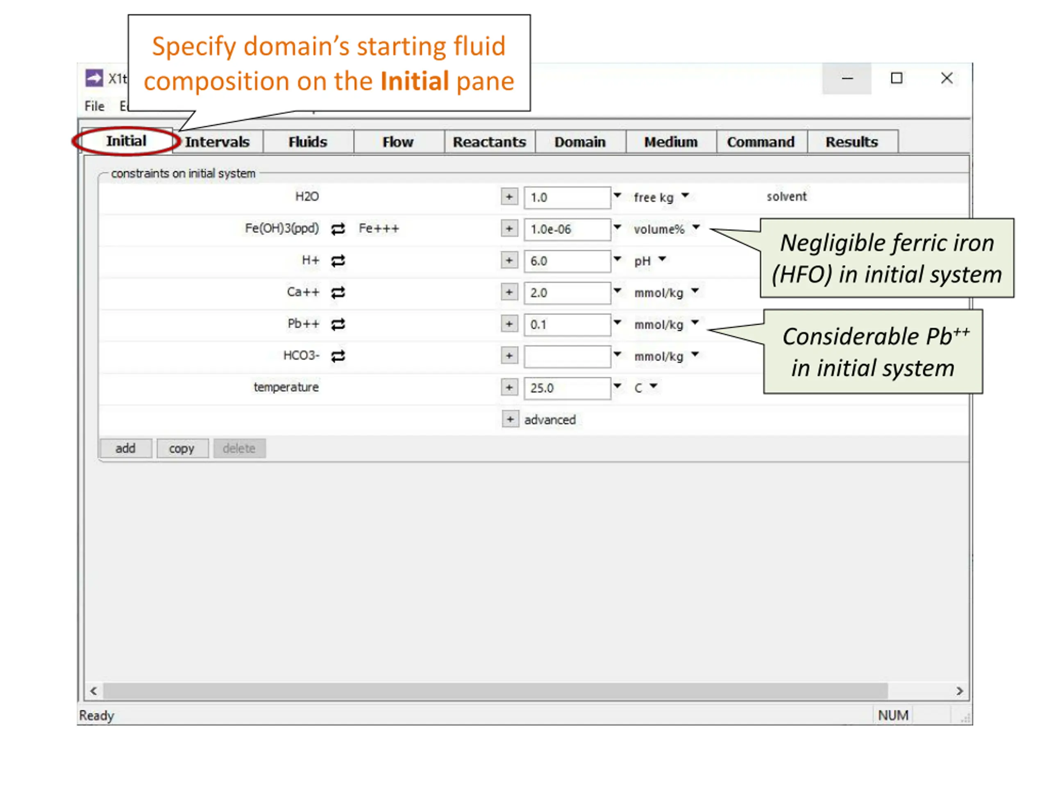Open the File menu

point(94,106)
